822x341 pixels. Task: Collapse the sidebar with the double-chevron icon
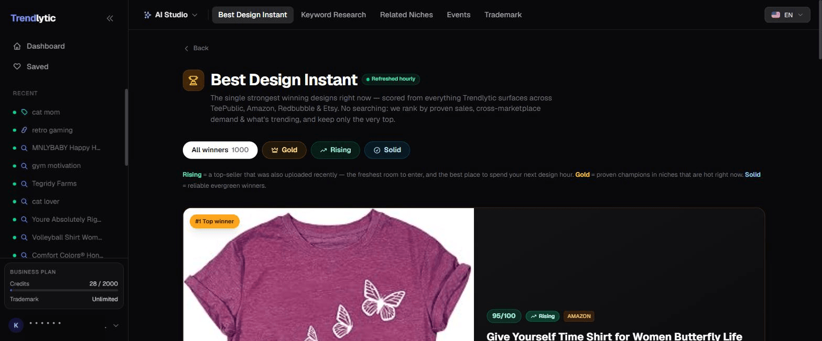110,18
